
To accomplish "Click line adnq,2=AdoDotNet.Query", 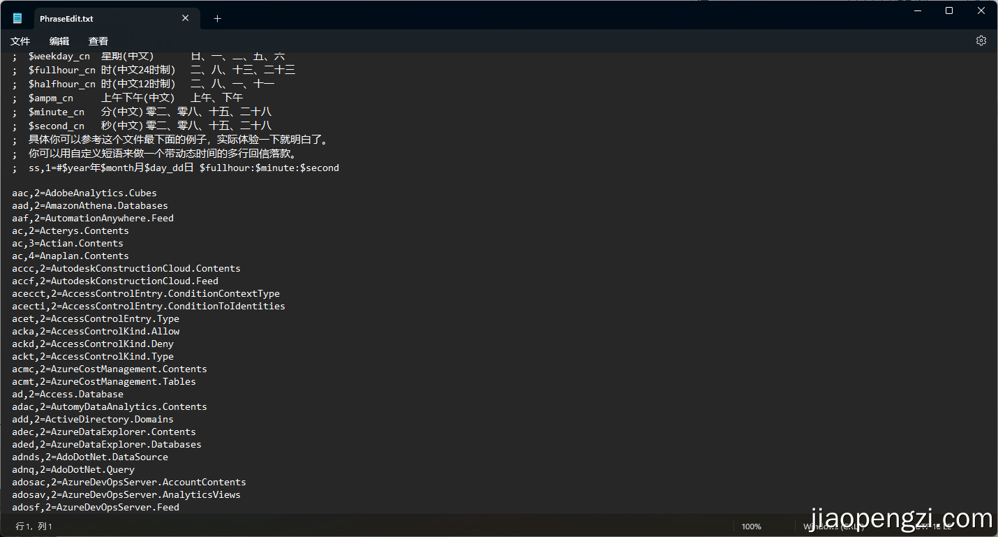I will (x=73, y=469).
